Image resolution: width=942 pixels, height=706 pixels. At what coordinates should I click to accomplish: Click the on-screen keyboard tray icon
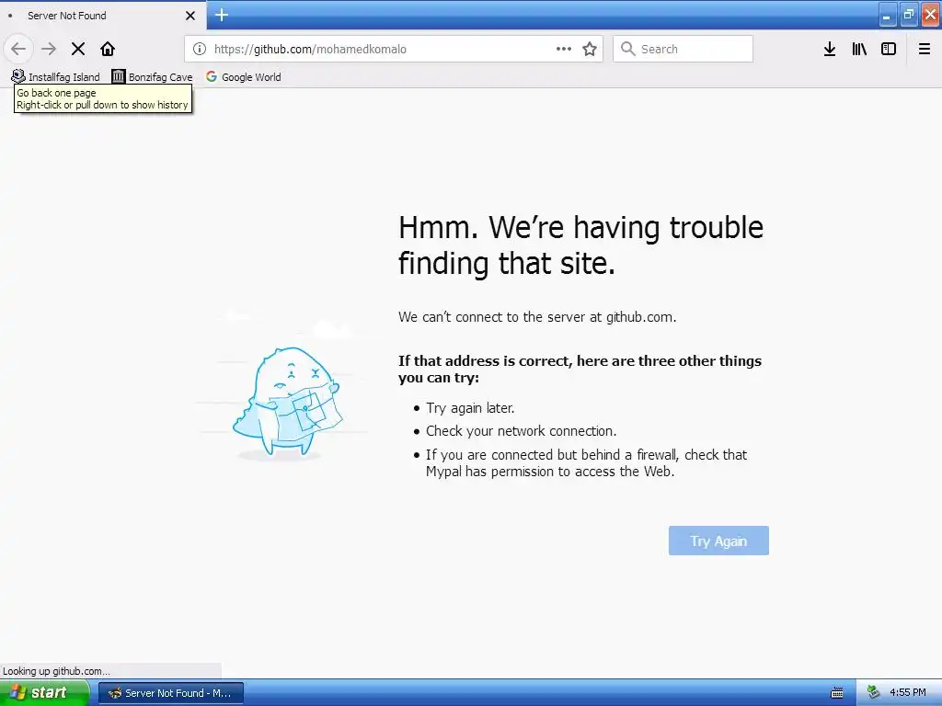pos(837,693)
